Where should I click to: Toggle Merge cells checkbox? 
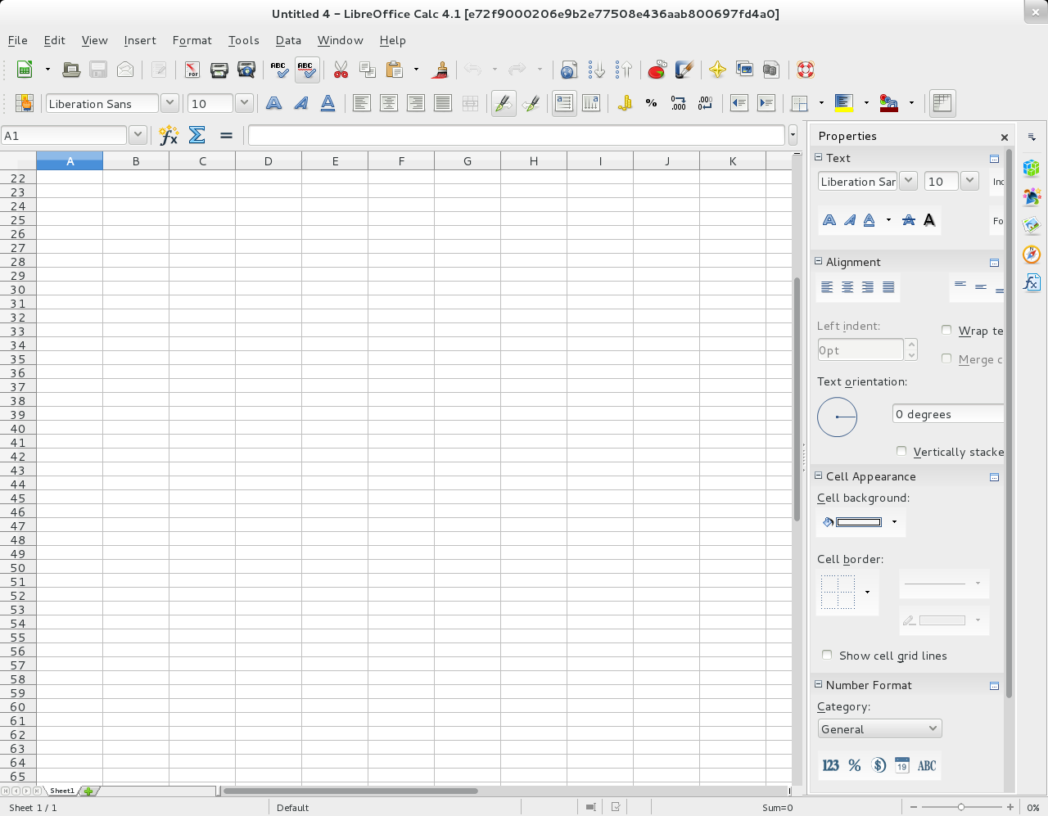(x=946, y=358)
